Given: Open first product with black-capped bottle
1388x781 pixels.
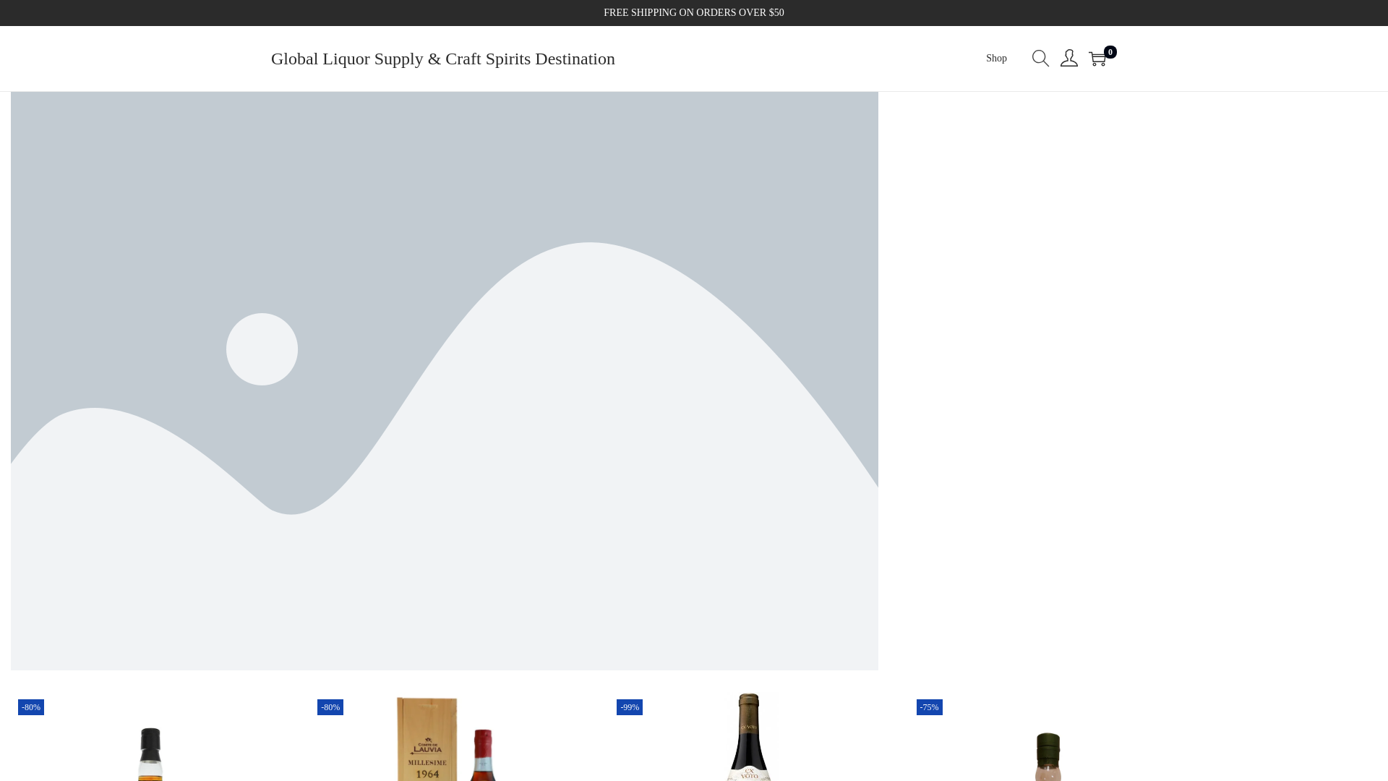Looking at the screenshot, I should point(150,738).
